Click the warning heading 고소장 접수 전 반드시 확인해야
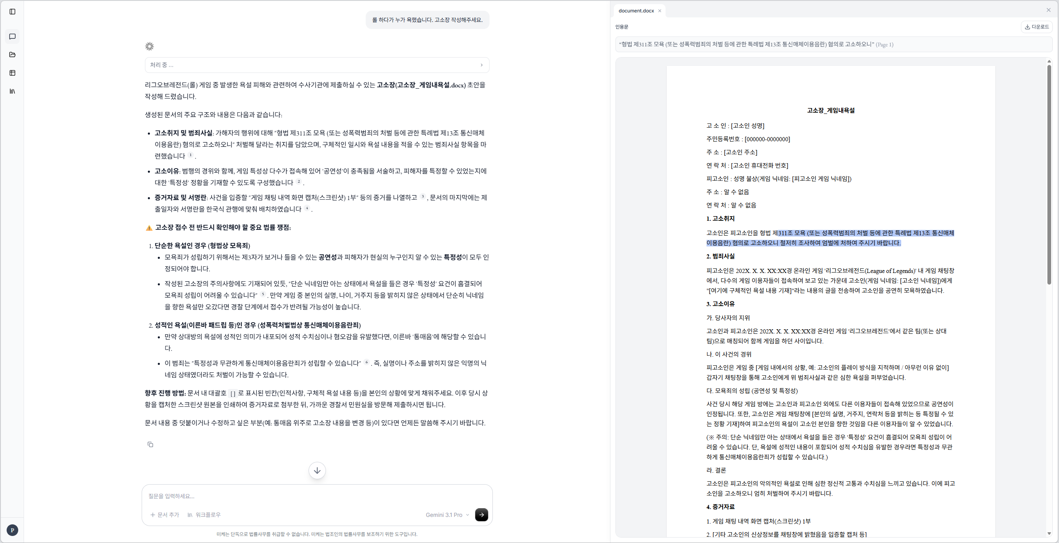 [223, 227]
